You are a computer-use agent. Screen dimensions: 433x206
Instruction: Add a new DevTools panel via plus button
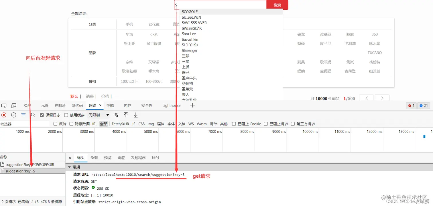tap(192, 105)
